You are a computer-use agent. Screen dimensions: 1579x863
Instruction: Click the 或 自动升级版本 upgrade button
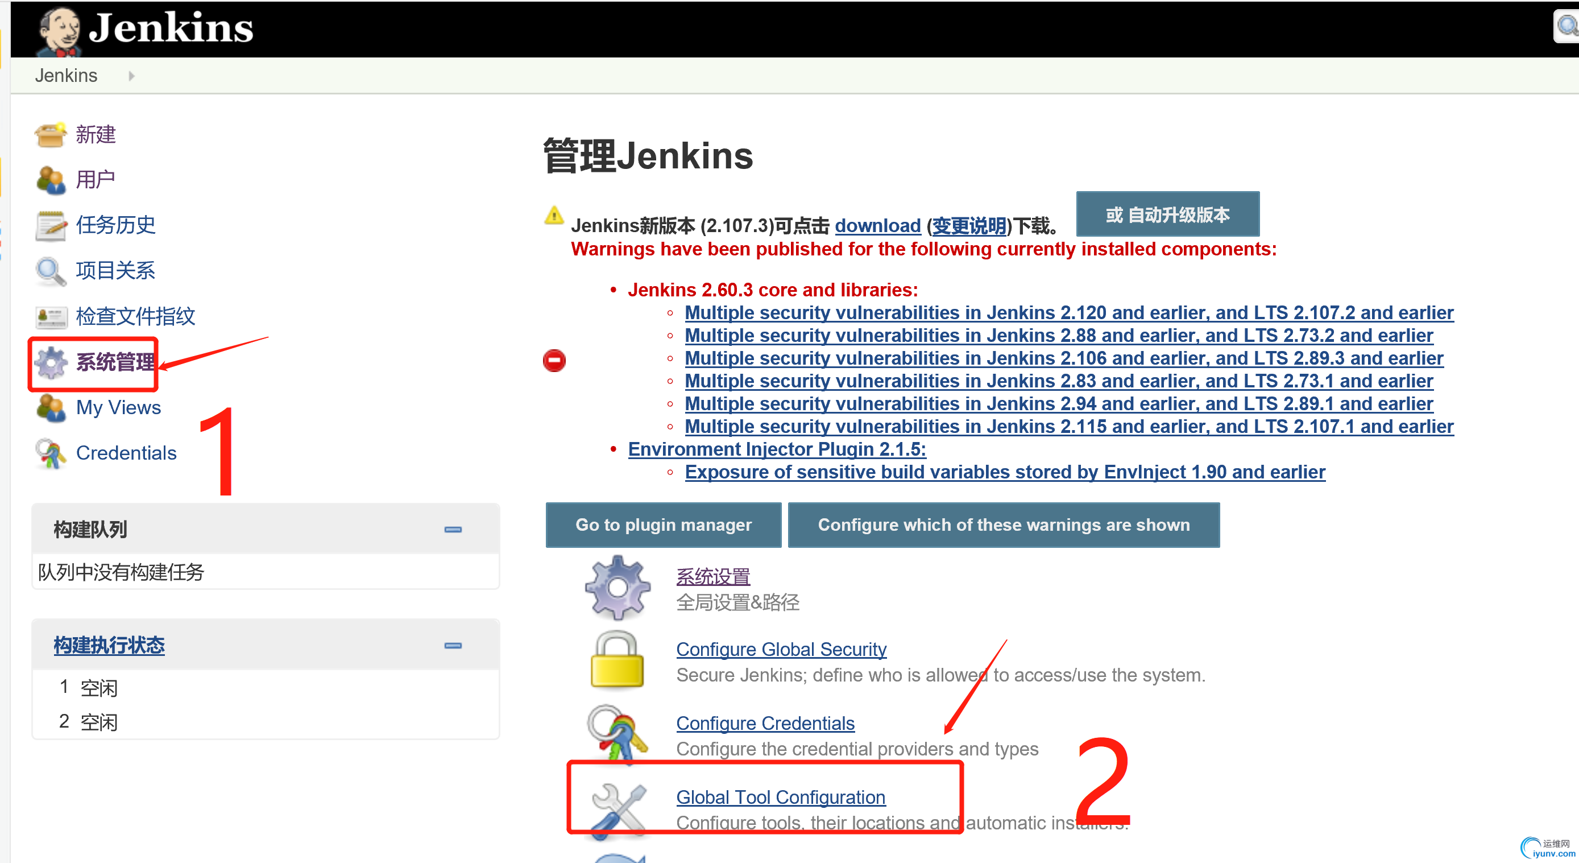click(x=1167, y=214)
